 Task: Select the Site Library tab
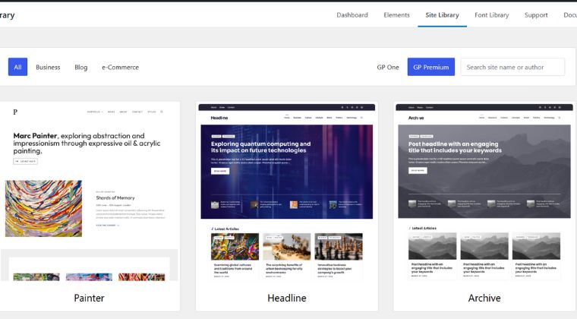coord(442,15)
